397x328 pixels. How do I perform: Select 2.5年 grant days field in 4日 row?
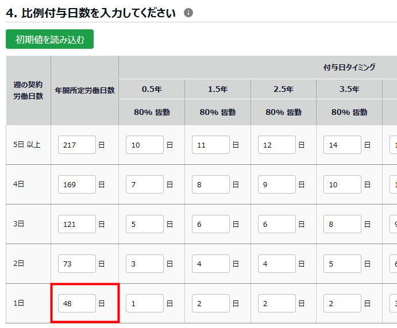click(x=277, y=184)
